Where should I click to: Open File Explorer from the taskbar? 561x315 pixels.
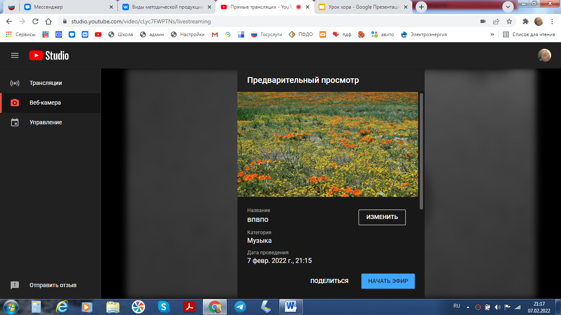pos(113,307)
